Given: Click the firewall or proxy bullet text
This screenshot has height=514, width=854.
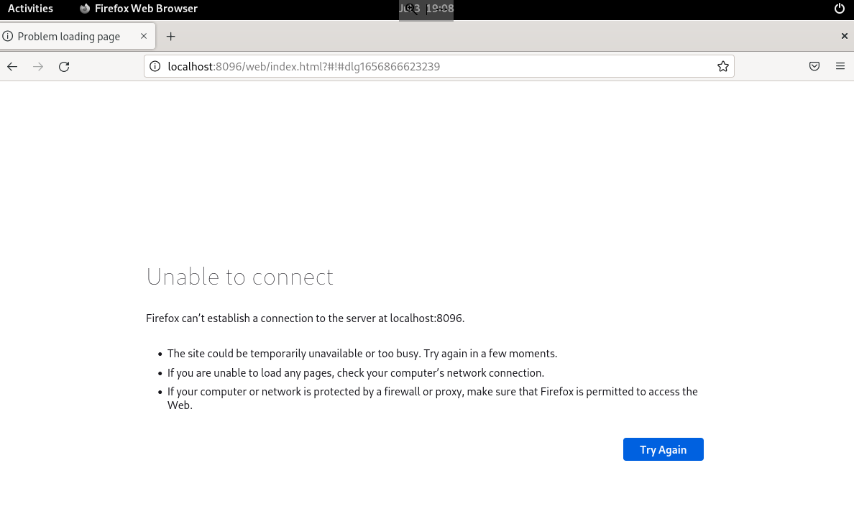Looking at the screenshot, I should (432, 392).
